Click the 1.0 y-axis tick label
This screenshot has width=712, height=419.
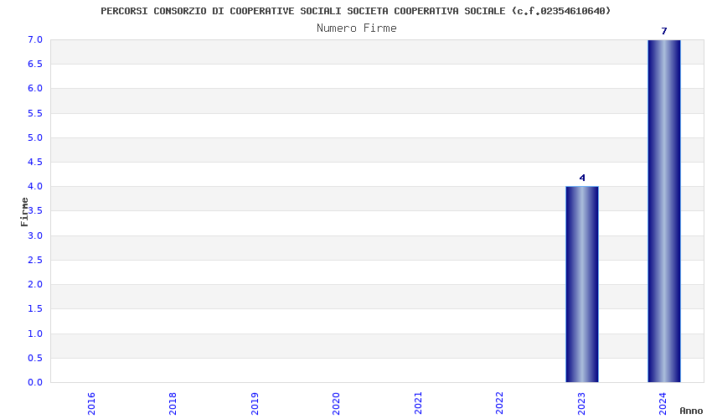(35, 334)
